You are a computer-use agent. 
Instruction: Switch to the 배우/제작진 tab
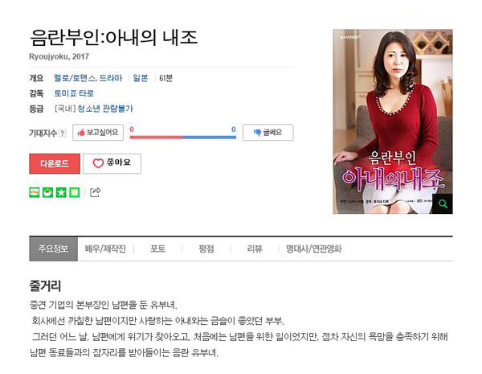pyautogui.click(x=105, y=249)
